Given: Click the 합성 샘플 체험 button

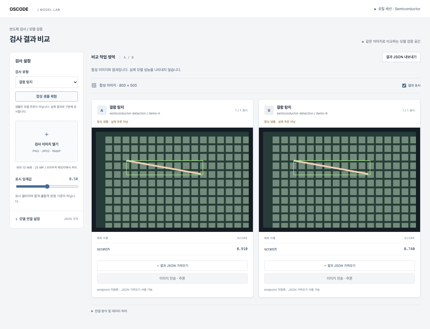Looking at the screenshot, I should pyautogui.click(x=47, y=97).
